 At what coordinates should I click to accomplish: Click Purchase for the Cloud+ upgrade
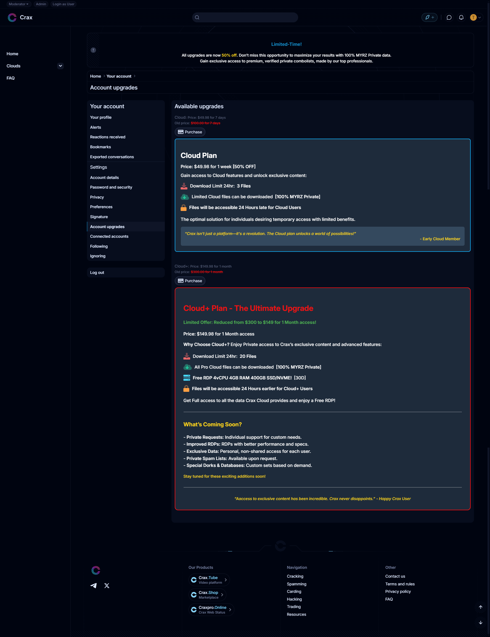pyautogui.click(x=190, y=281)
